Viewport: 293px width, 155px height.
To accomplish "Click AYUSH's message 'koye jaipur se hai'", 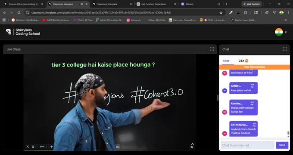I will pos(243,88).
